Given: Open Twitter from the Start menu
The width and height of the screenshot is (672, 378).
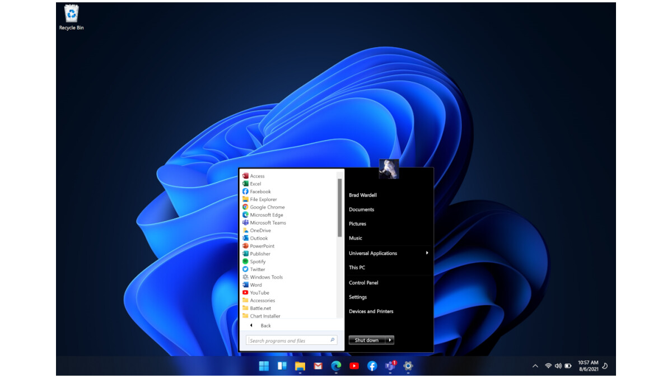Looking at the screenshot, I should click(x=255, y=269).
